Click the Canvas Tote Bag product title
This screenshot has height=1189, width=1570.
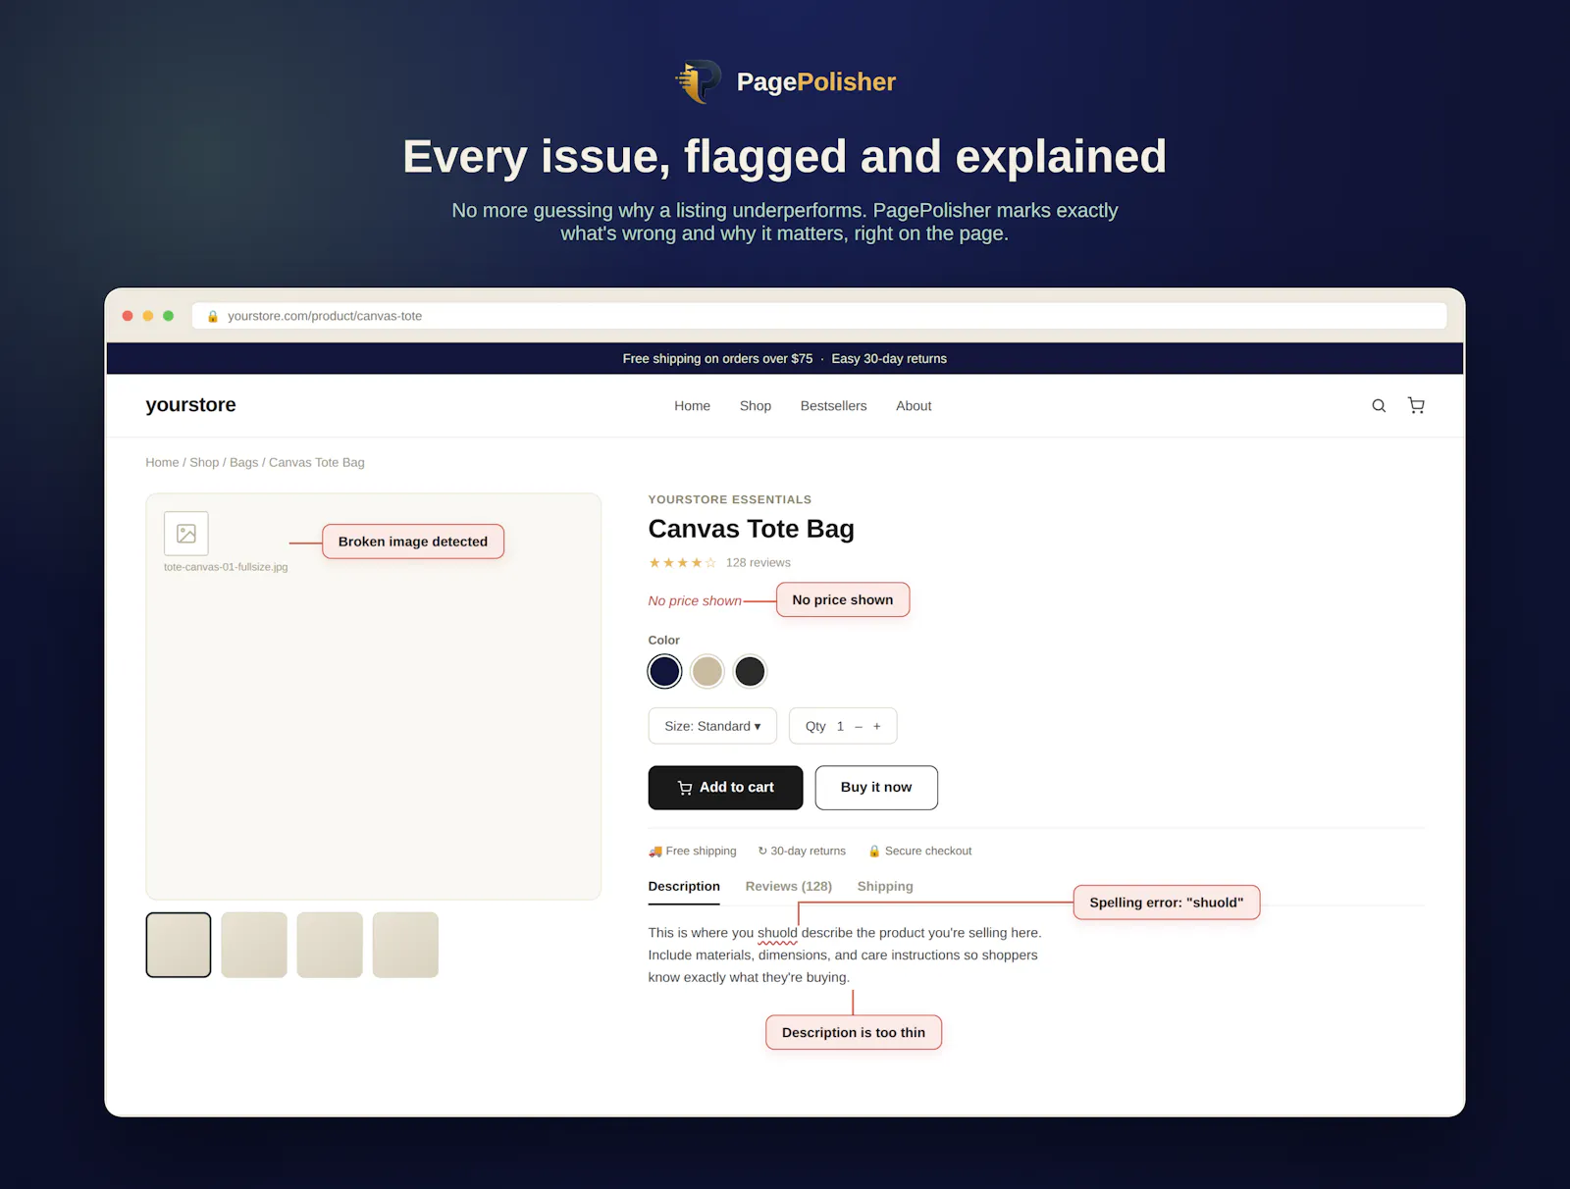pos(752,530)
